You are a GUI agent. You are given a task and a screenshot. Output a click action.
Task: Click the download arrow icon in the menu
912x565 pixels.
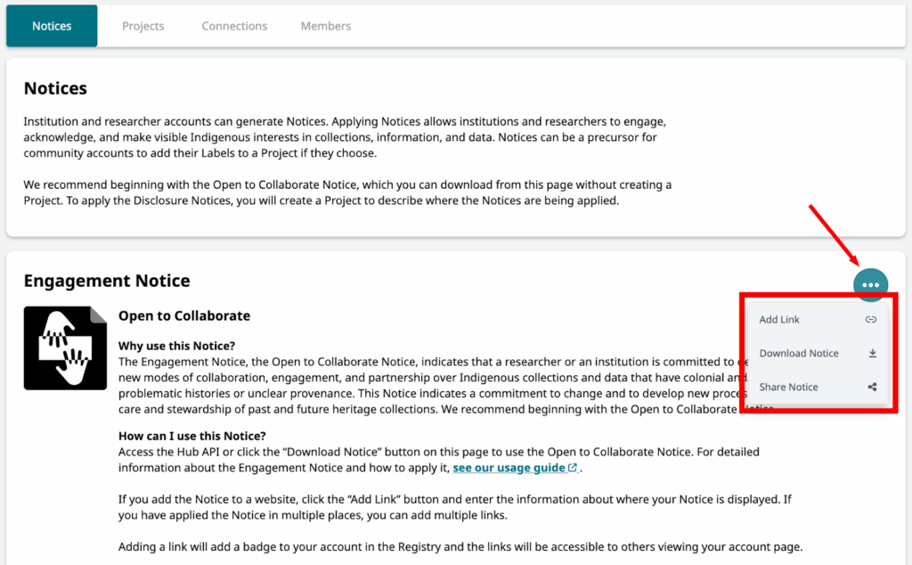point(872,354)
